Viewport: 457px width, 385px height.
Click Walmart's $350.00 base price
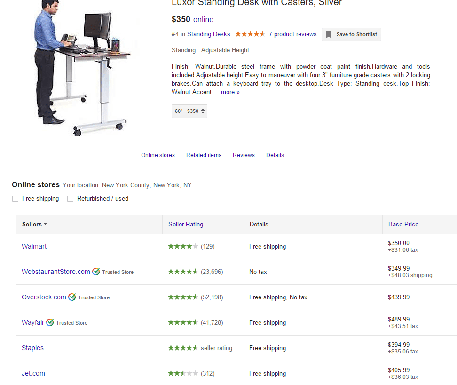[398, 243]
